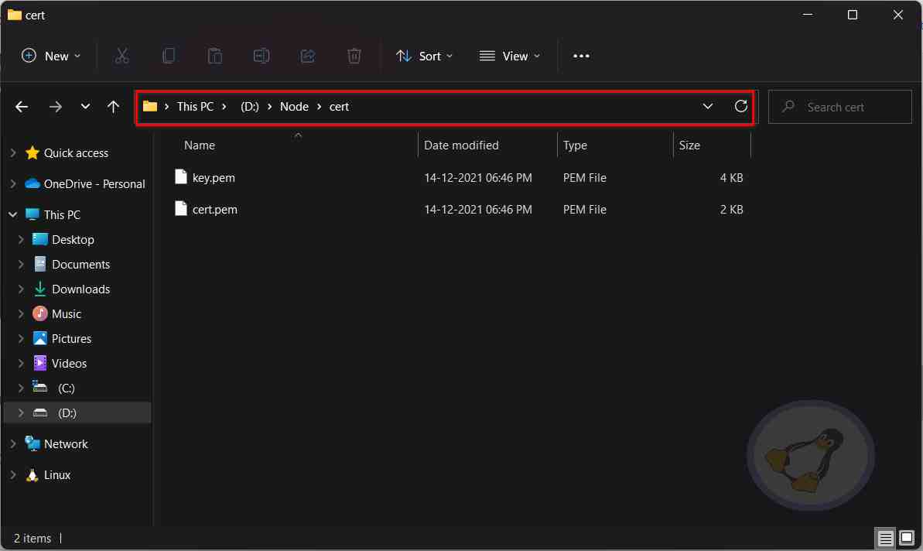923x551 pixels.
Task: Expand the Documents tree node
Action: point(21,265)
